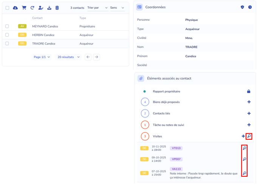The image size is (260, 185).
Task: Go to next page with right arrow button
Action: point(97,57)
